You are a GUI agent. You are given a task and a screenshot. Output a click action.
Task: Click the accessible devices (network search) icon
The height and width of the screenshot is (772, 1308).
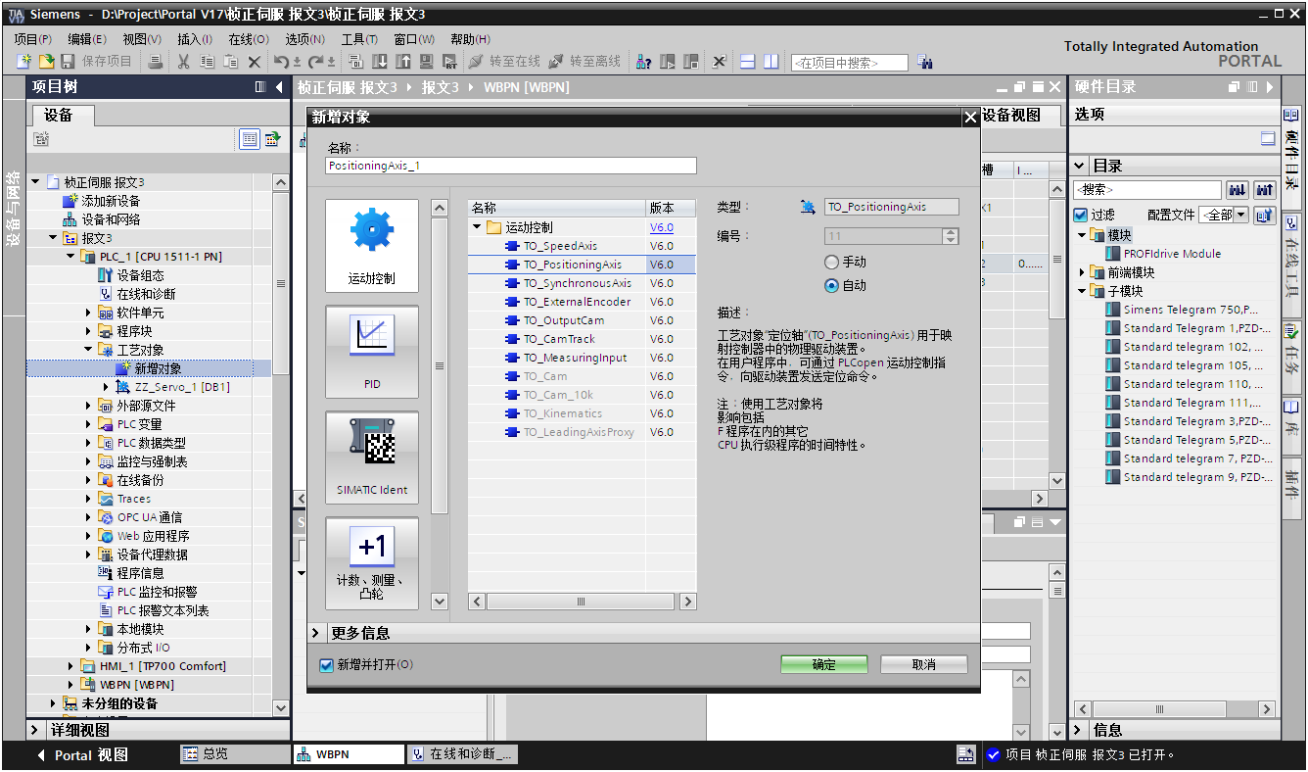click(643, 62)
